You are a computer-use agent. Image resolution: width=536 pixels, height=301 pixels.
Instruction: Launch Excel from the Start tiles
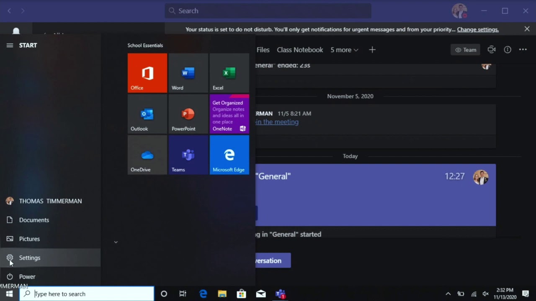coord(229,73)
